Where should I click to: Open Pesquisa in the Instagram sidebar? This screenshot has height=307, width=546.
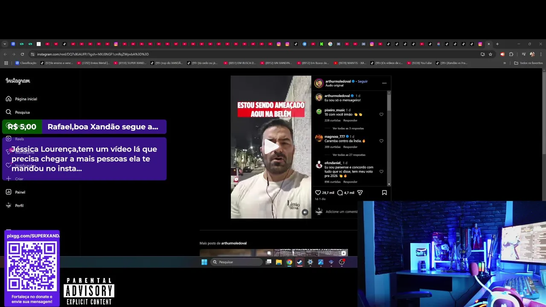tap(18, 112)
